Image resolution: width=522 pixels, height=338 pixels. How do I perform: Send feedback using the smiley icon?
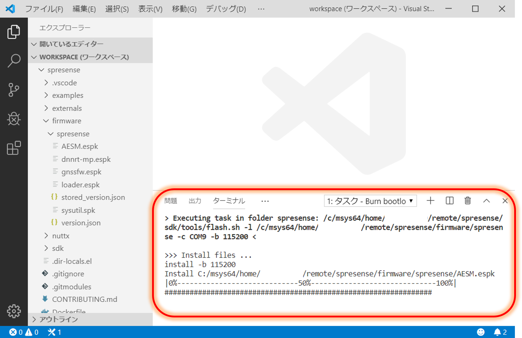(480, 332)
